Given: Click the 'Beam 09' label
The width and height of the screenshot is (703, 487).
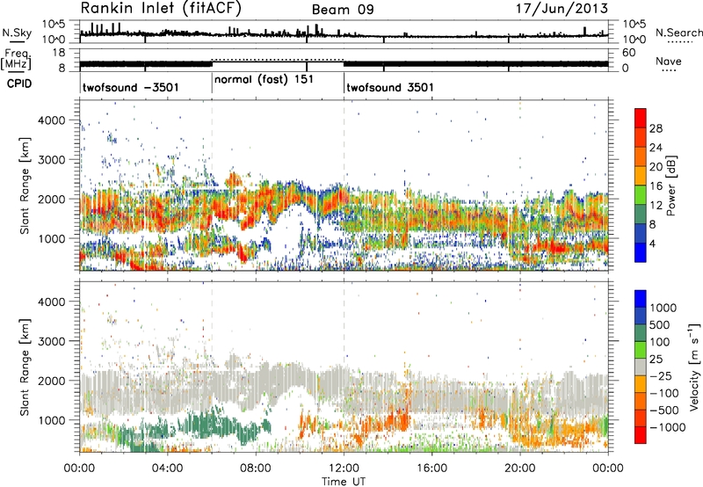Looking at the screenshot, I should pyautogui.click(x=343, y=10).
